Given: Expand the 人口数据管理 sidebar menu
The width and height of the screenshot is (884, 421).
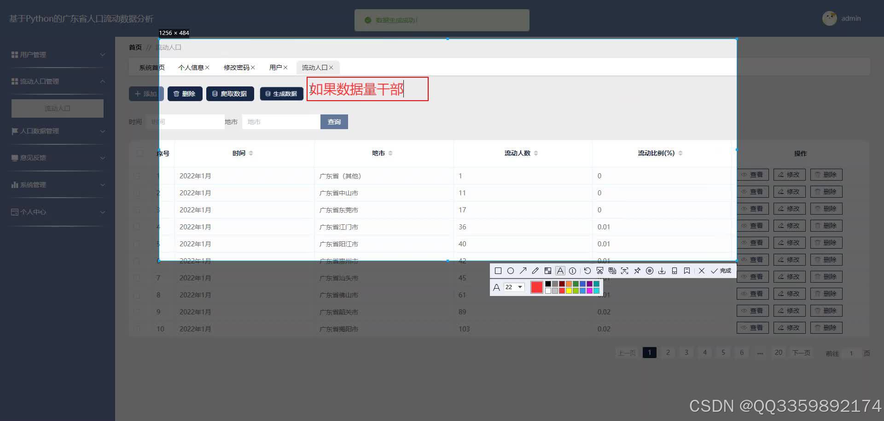Looking at the screenshot, I should pyautogui.click(x=58, y=131).
